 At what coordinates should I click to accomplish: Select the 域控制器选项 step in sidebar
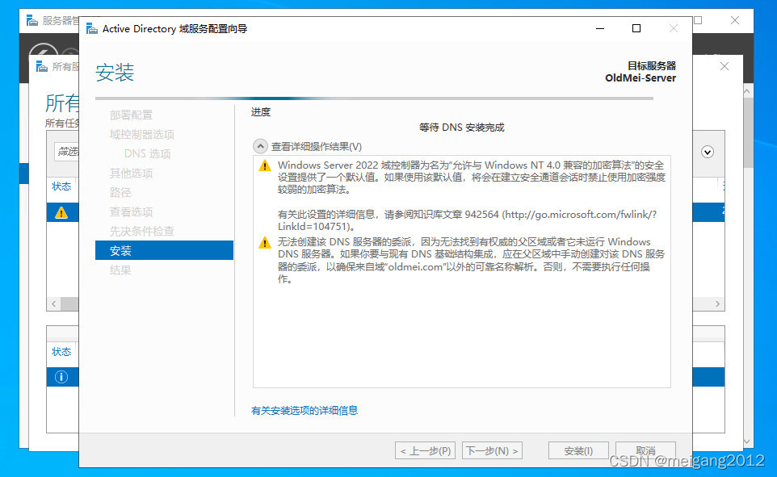[x=141, y=134]
